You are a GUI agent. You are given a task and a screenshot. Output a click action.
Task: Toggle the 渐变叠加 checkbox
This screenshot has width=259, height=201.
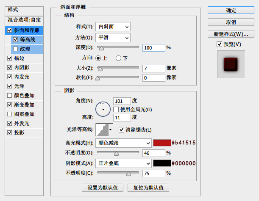[x=10, y=105]
